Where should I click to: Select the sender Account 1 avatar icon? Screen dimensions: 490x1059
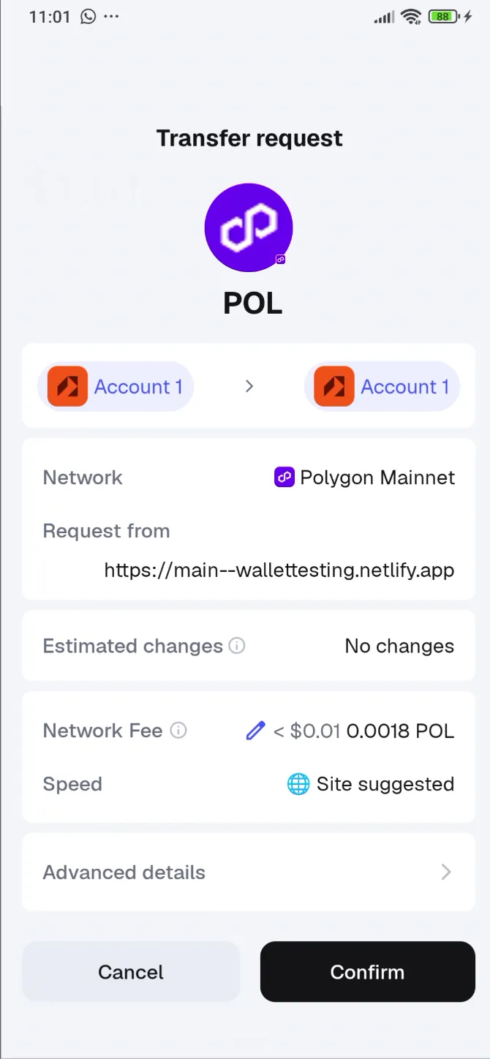pos(67,386)
